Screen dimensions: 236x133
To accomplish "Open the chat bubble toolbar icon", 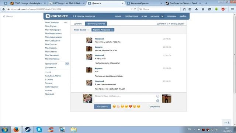I will click(209, 9).
